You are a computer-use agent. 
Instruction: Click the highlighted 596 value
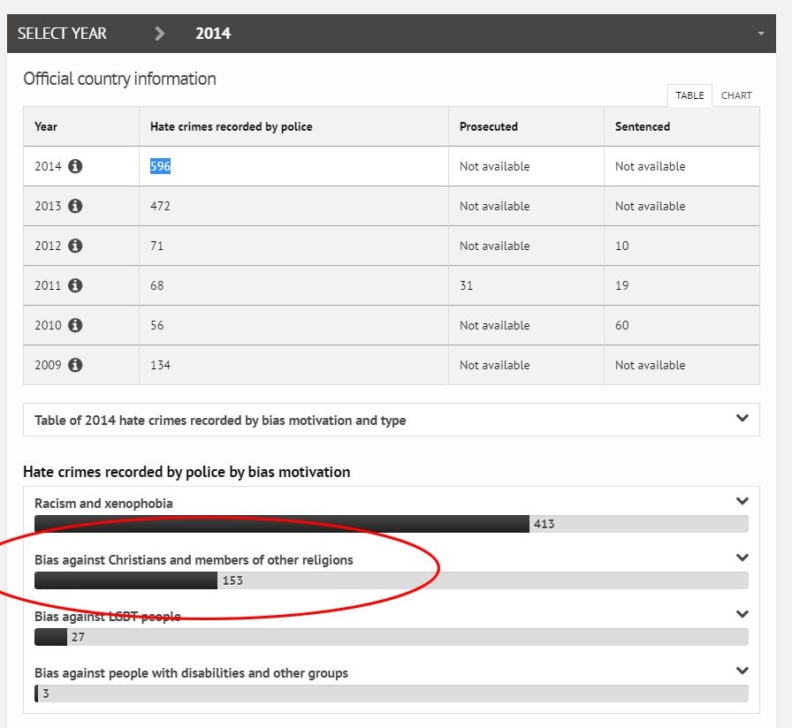click(x=160, y=166)
